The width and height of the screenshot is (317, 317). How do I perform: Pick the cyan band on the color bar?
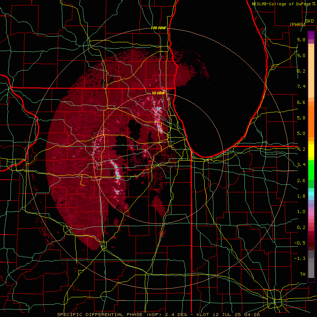click(x=311, y=193)
